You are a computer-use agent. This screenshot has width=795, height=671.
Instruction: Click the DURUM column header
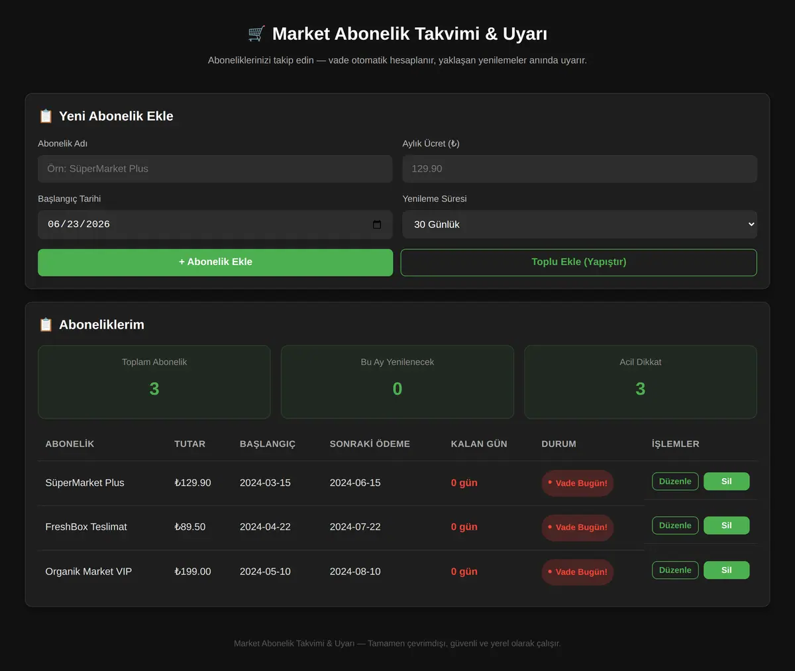click(x=558, y=444)
